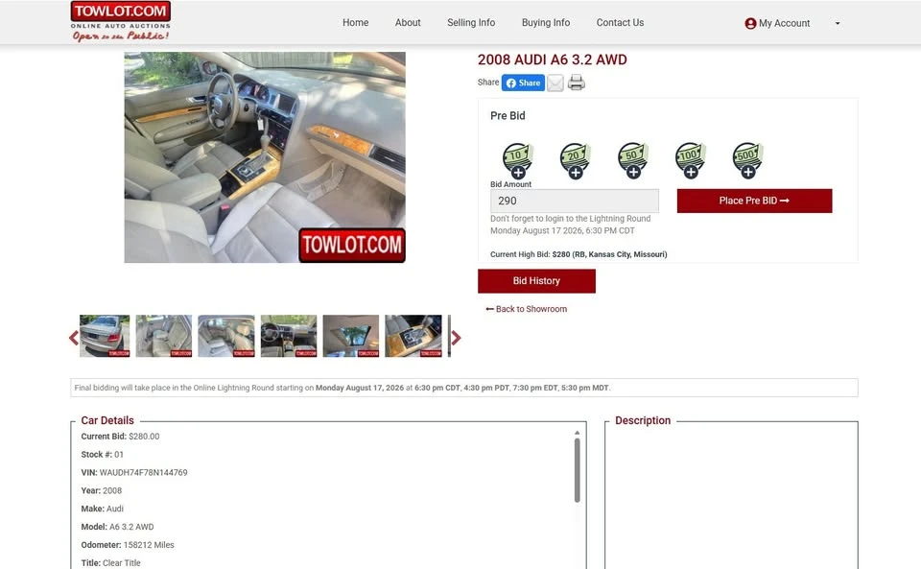Viewport: 921px width, 569px height.
Task: Go Back to Showroom
Action: (527, 309)
